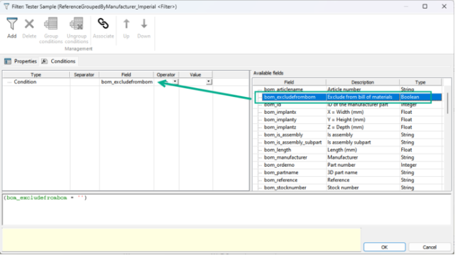Confirm with the OK button
This screenshot has height=255, width=455.
384,247
